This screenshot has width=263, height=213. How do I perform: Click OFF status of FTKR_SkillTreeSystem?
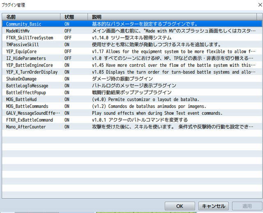(x=68, y=38)
